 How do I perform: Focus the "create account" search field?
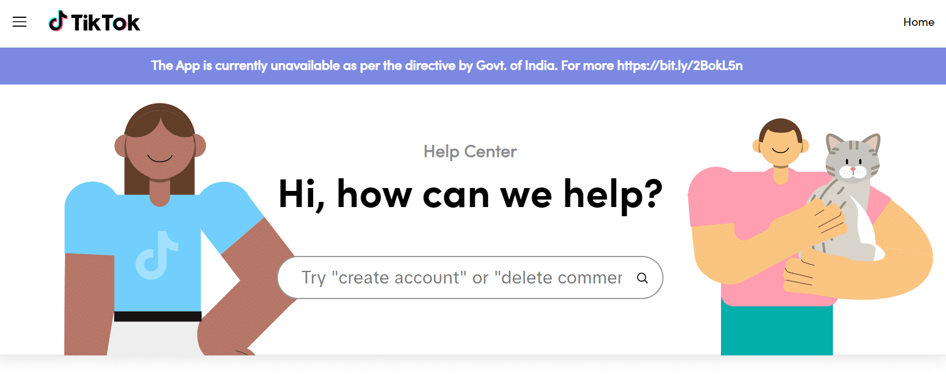click(460, 278)
